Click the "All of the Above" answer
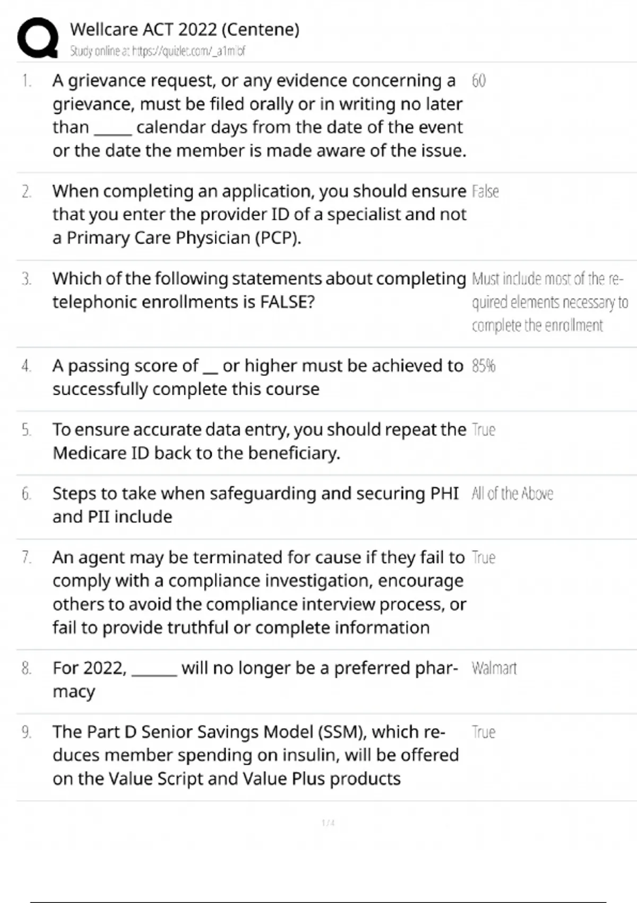Screen dimensions: 637x903 512,493
